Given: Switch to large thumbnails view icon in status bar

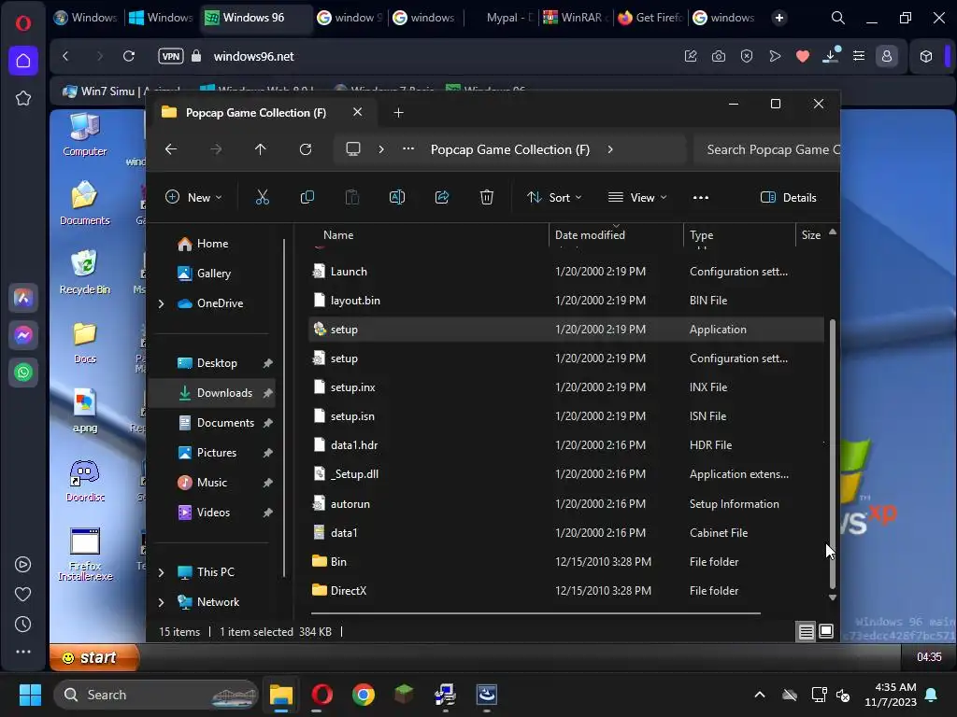Looking at the screenshot, I should click(x=826, y=631).
